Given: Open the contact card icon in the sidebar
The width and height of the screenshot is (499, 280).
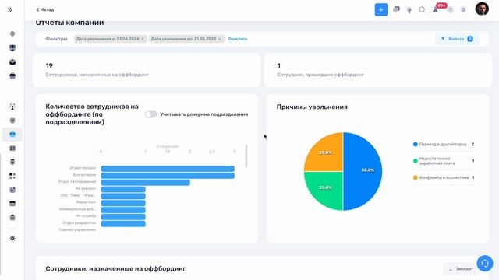Looking at the screenshot, I should click(12, 149).
